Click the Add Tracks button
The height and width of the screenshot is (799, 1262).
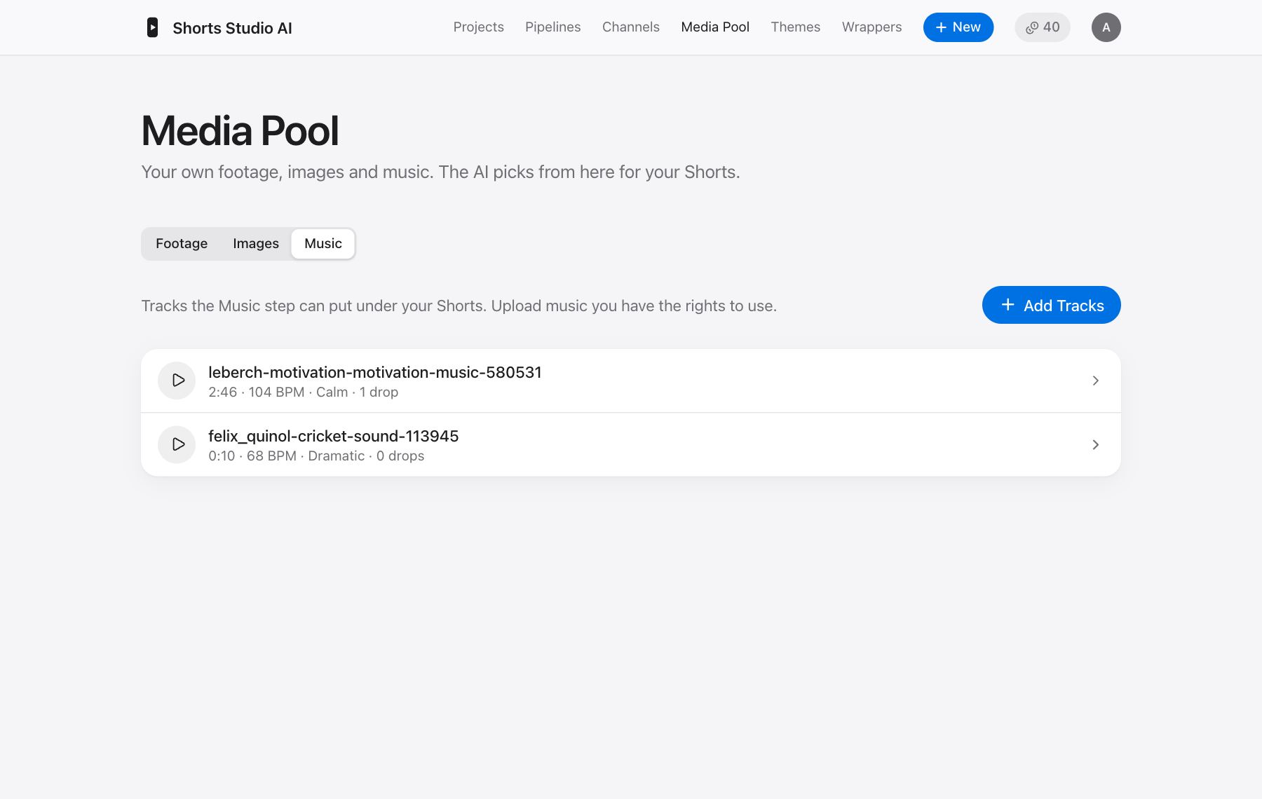[x=1051, y=305]
